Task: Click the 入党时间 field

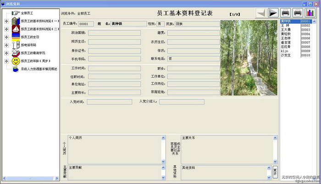Action: click(109, 102)
